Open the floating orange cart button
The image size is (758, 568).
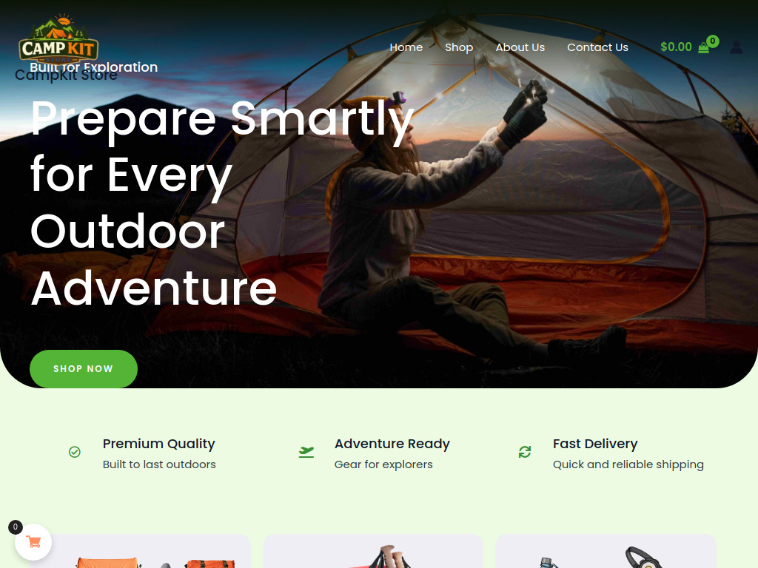pyautogui.click(x=33, y=542)
